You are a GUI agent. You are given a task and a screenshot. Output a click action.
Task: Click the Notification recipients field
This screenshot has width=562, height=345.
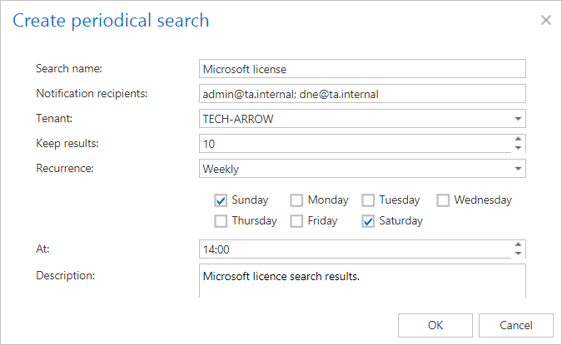coord(362,93)
